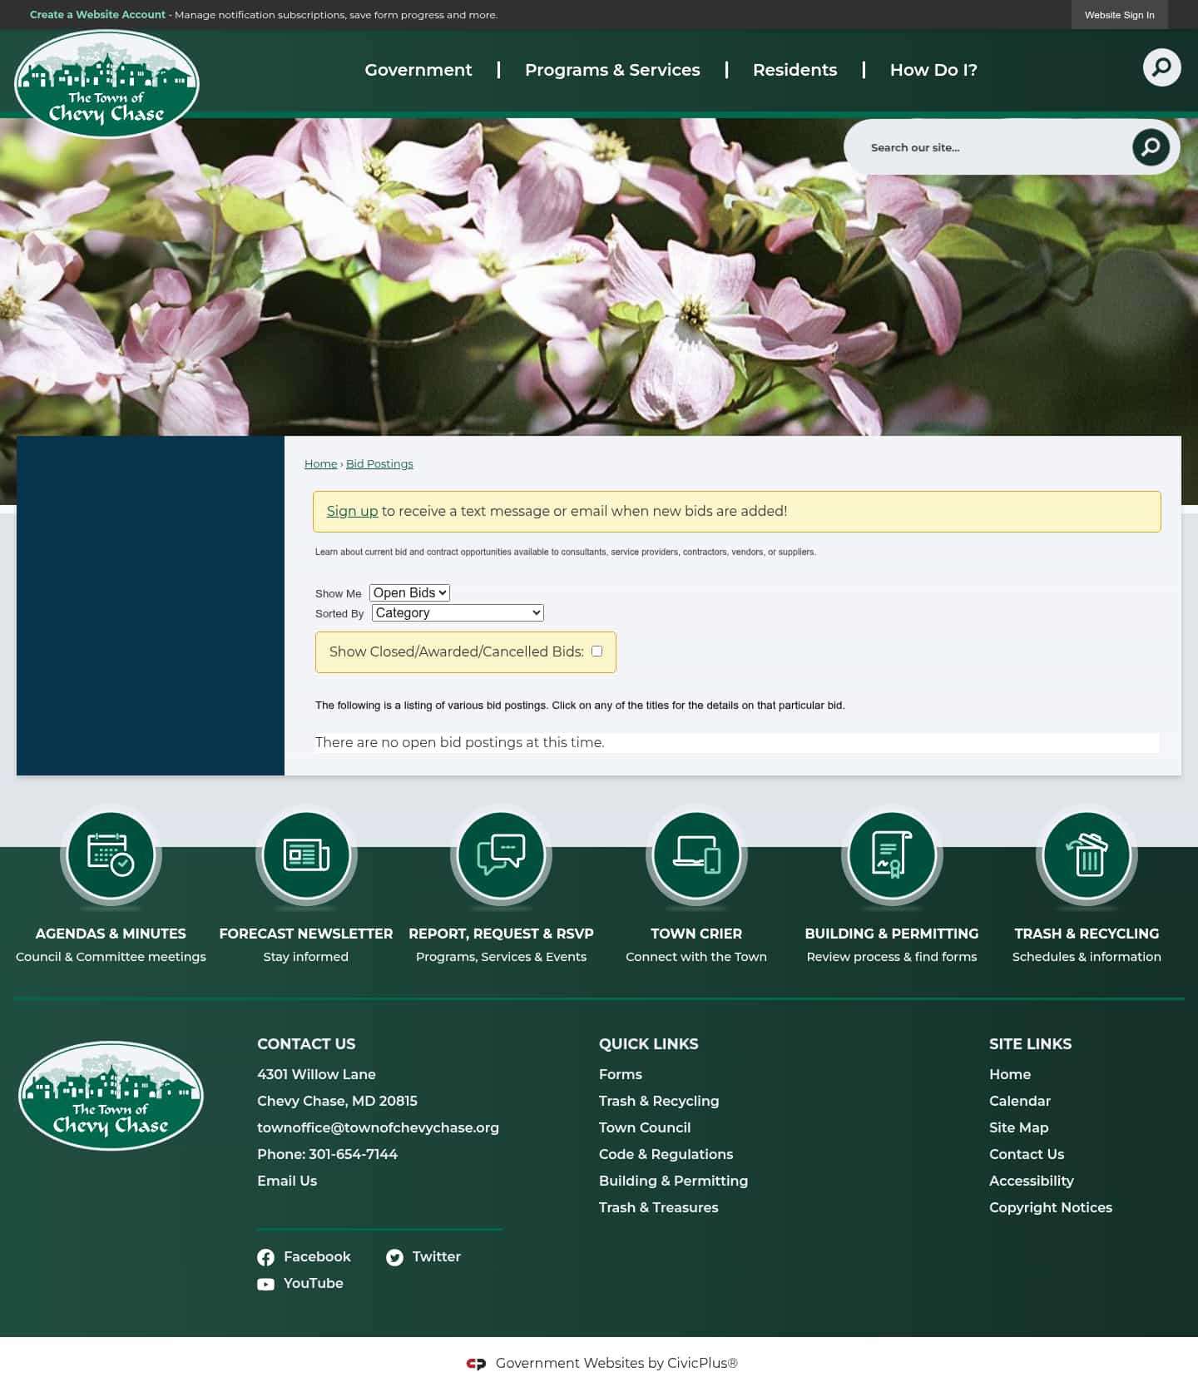Open Contact Us site link

[x=1027, y=1154]
